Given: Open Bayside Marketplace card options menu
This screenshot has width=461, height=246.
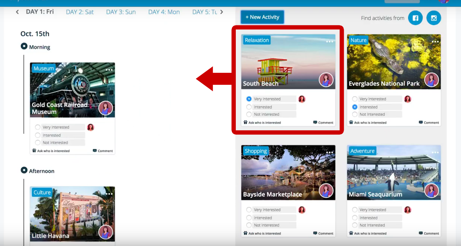Looking at the screenshot, I should pos(330,152).
